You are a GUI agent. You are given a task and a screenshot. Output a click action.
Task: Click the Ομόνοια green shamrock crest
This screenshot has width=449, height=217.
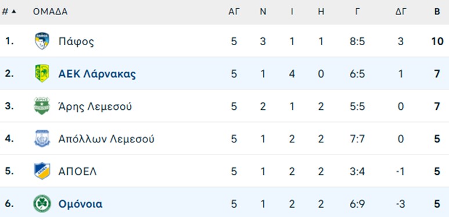[x=42, y=204]
